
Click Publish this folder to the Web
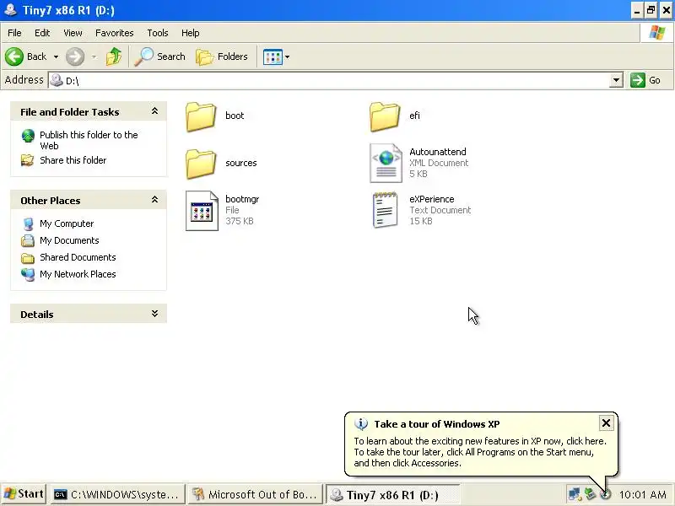click(x=89, y=140)
